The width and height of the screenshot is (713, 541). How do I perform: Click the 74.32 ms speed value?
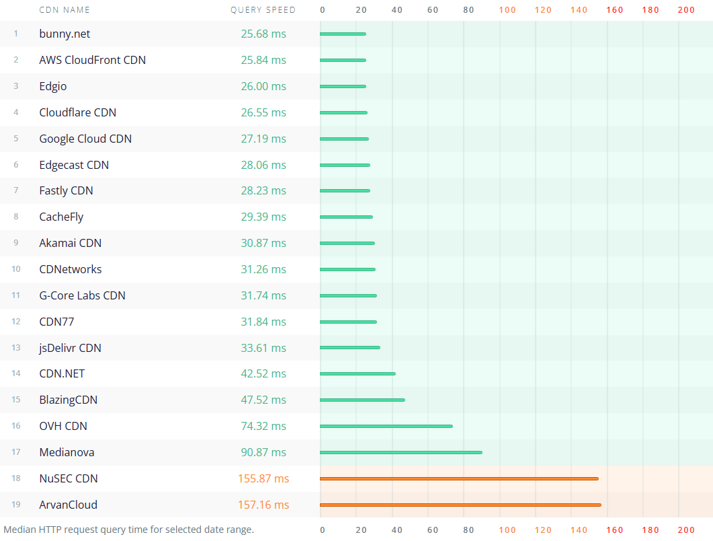pyautogui.click(x=263, y=426)
